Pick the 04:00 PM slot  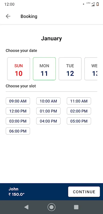[x=48, y=121]
